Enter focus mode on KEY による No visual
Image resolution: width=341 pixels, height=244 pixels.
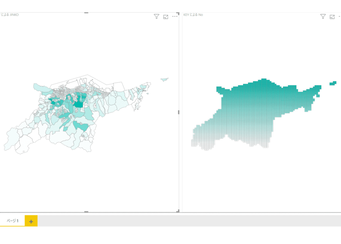pyautogui.click(x=332, y=17)
